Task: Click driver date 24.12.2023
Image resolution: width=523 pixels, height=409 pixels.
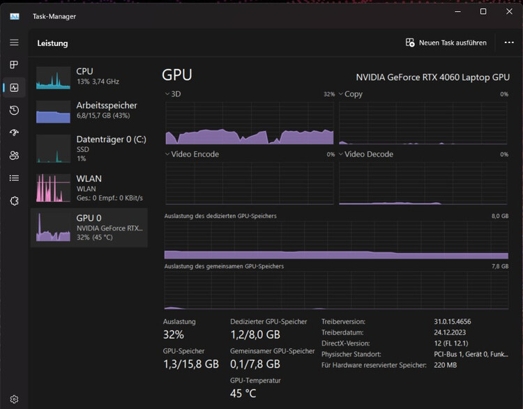Action: click(x=450, y=332)
